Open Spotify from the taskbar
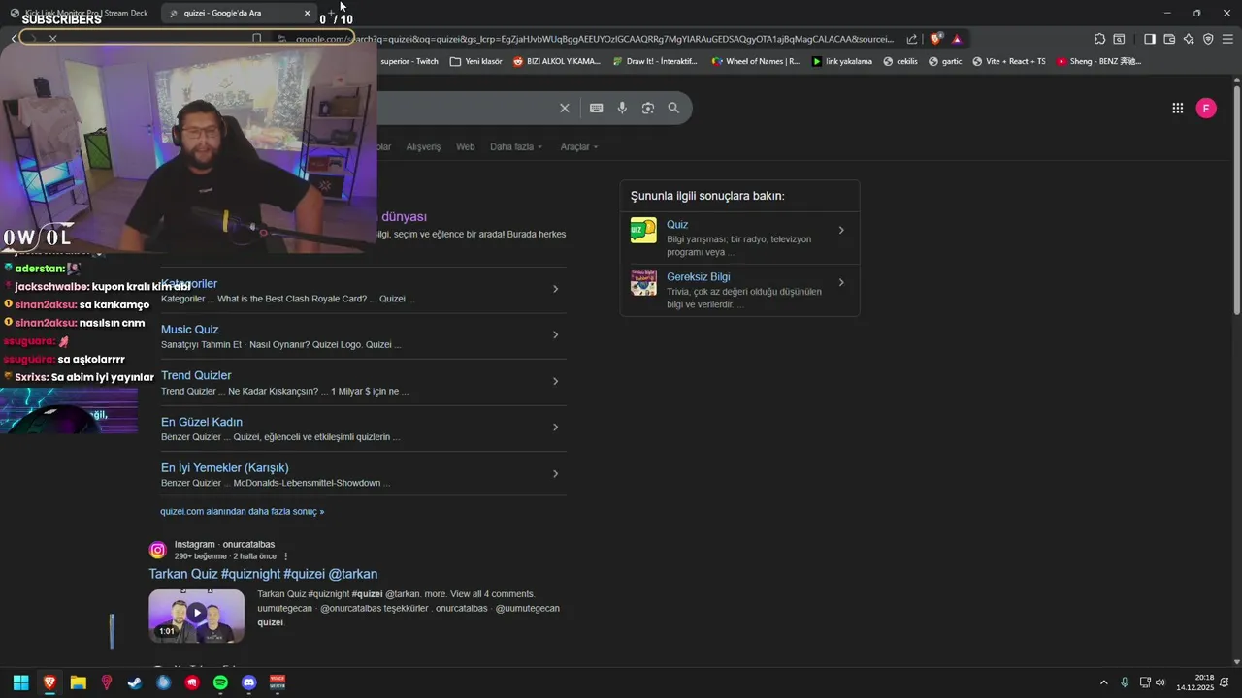The width and height of the screenshot is (1242, 698). click(x=220, y=682)
